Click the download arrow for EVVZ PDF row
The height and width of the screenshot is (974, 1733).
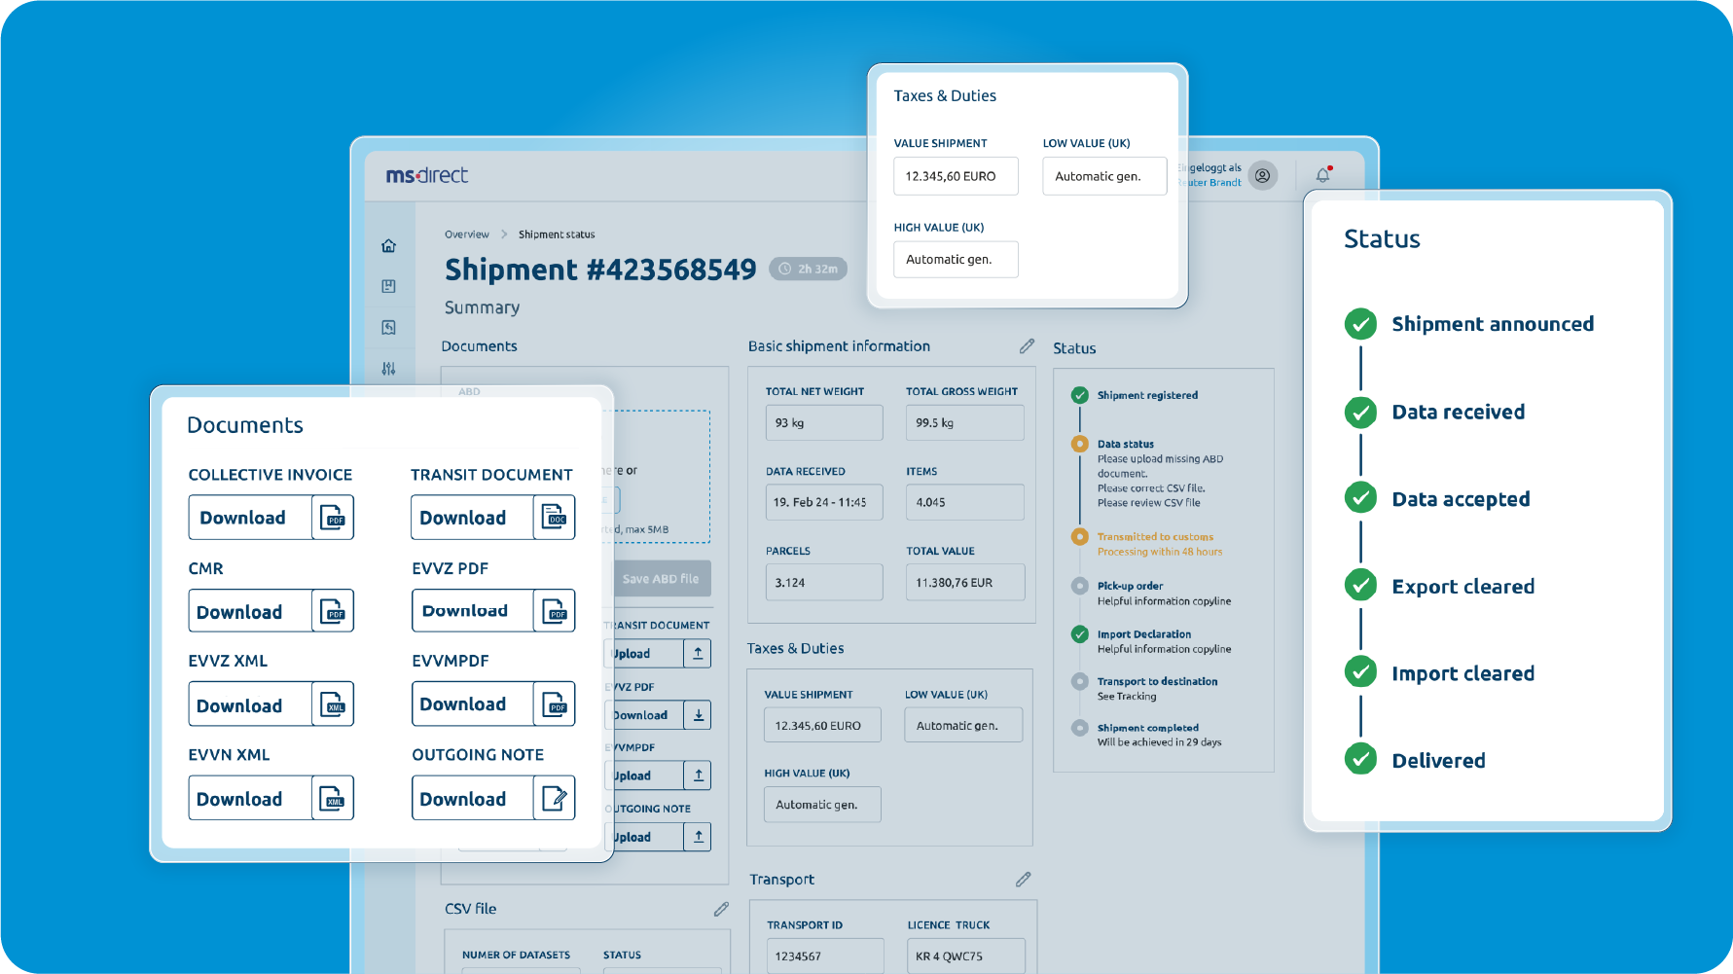pyautogui.click(x=698, y=715)
